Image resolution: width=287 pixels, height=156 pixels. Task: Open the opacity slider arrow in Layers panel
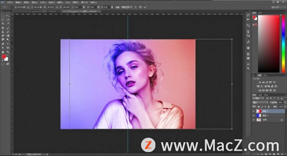pyautogui.click(x=285, y=102)
